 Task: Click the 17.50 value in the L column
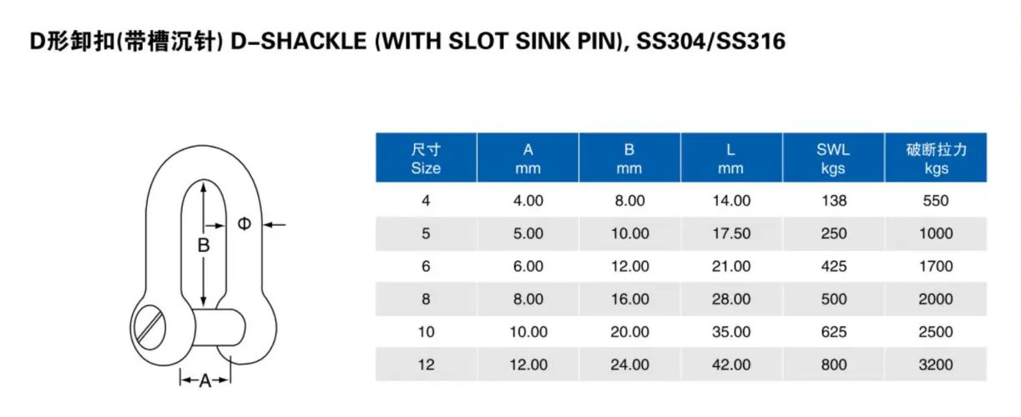(731, 234)
